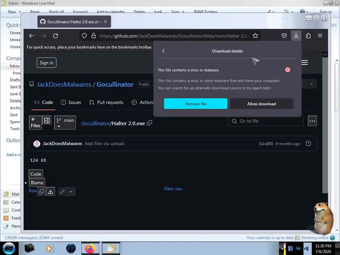The image size is (340, 255).
Task: Expand the dropdown right of the Download details panel
Action: point(311,84)
